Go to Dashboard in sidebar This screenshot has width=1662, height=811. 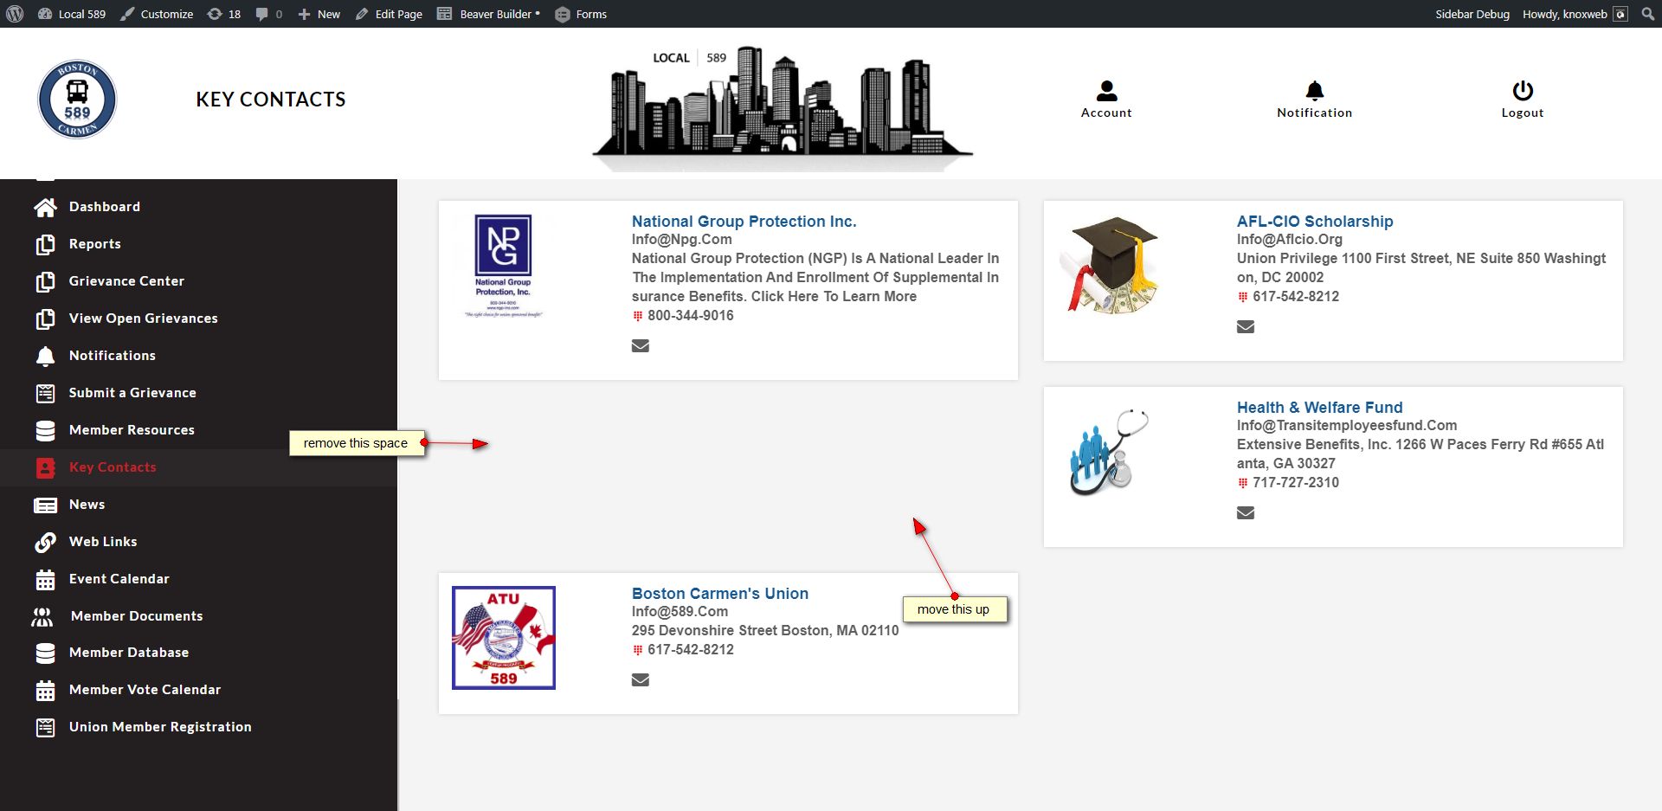pos(105,207)
